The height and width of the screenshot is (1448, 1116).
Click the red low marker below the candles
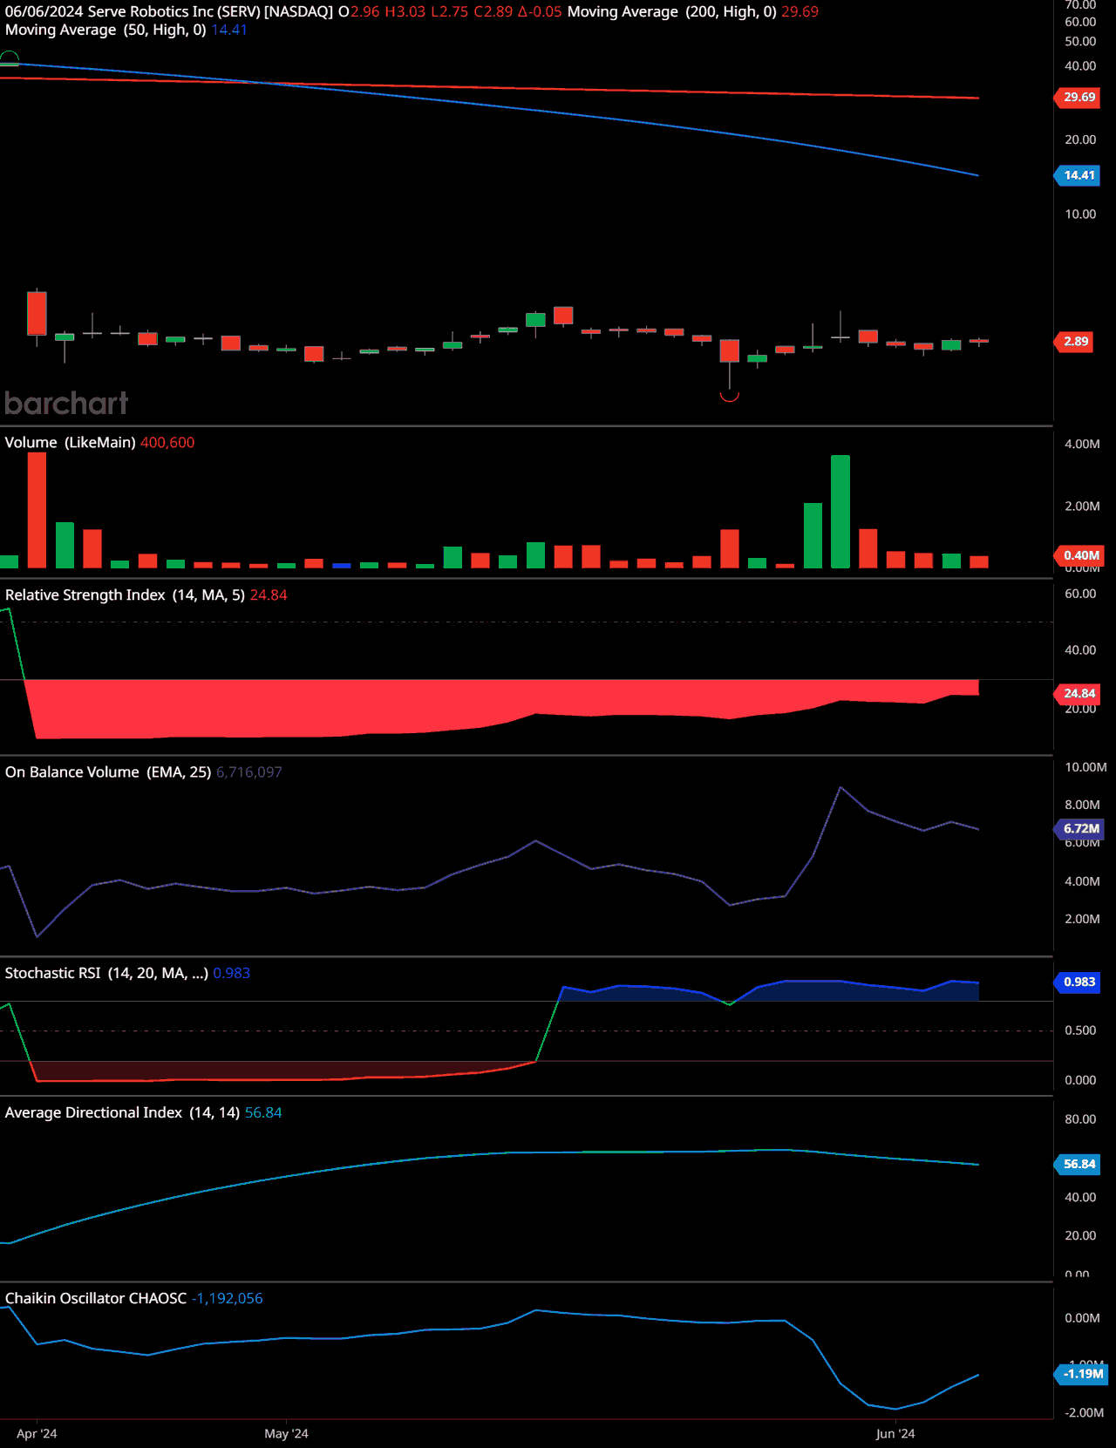[x=730, y=397]
